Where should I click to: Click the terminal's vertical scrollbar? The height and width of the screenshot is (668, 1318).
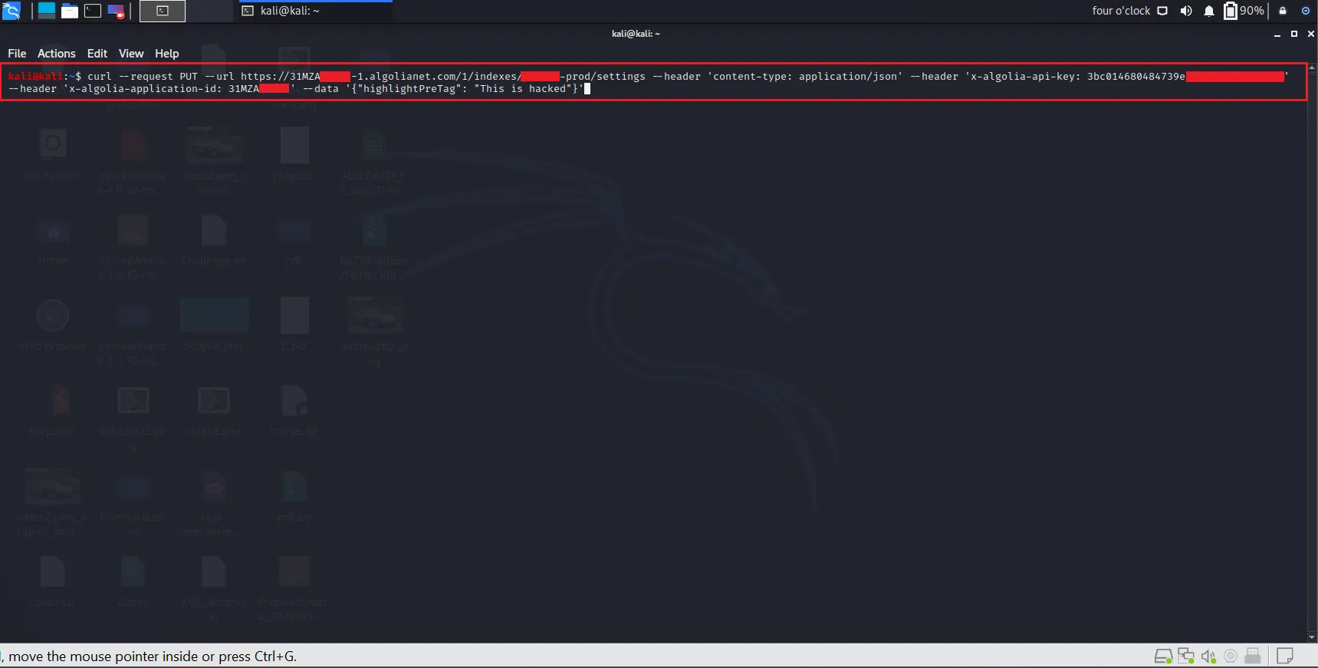[1313, 353]
